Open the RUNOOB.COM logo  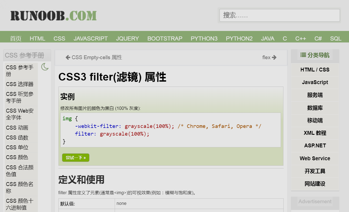(x=53, y=15)
